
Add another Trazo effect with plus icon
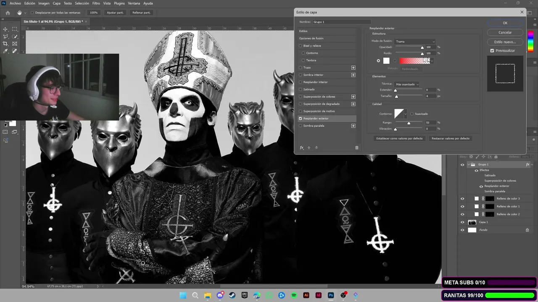(x=353, y=68)
